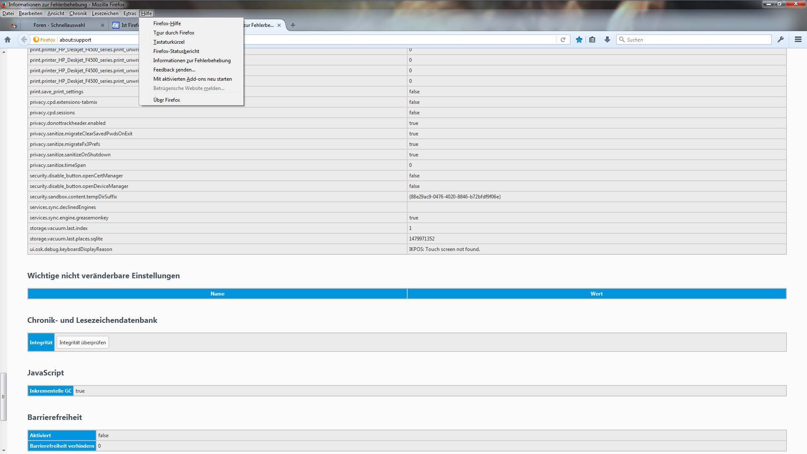Click the vertical scrollbar thumb
The image size is (807, 454).
[x=3, y=396]
